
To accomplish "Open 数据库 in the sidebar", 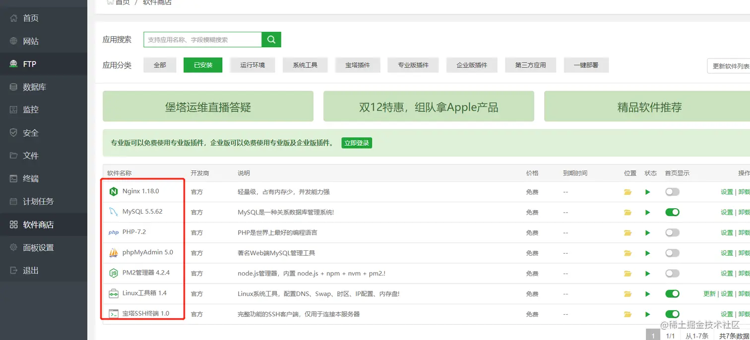I will tap(44, 87).
